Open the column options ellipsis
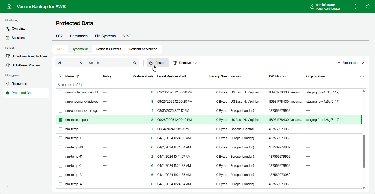This screenshot has height=194, width=375. click(x=362, y=76)
